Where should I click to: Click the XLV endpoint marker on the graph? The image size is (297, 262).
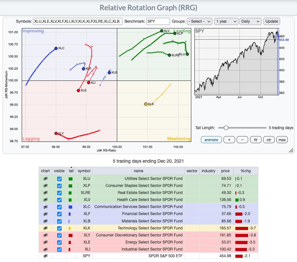[162, 31]
